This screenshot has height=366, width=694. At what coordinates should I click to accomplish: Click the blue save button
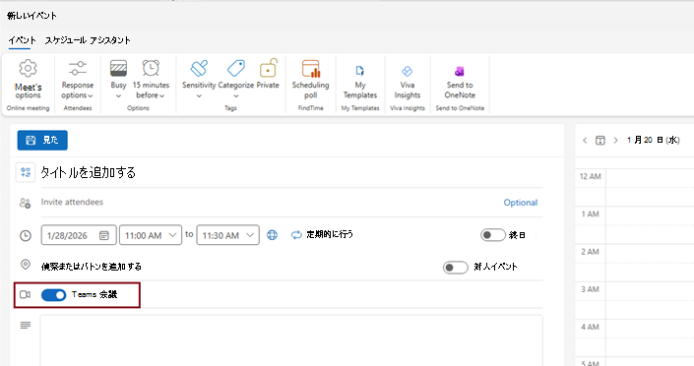[42, 141]
